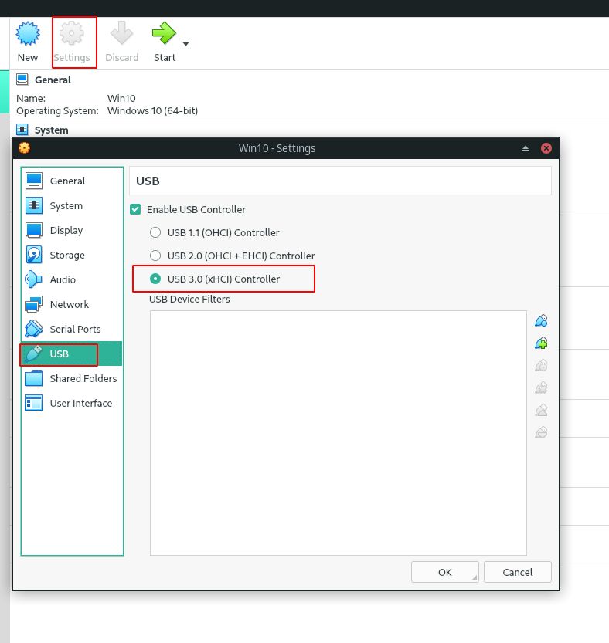
Task: Select USB 3.0 (xHCI) Controller radio
Action: coord(155,279)
